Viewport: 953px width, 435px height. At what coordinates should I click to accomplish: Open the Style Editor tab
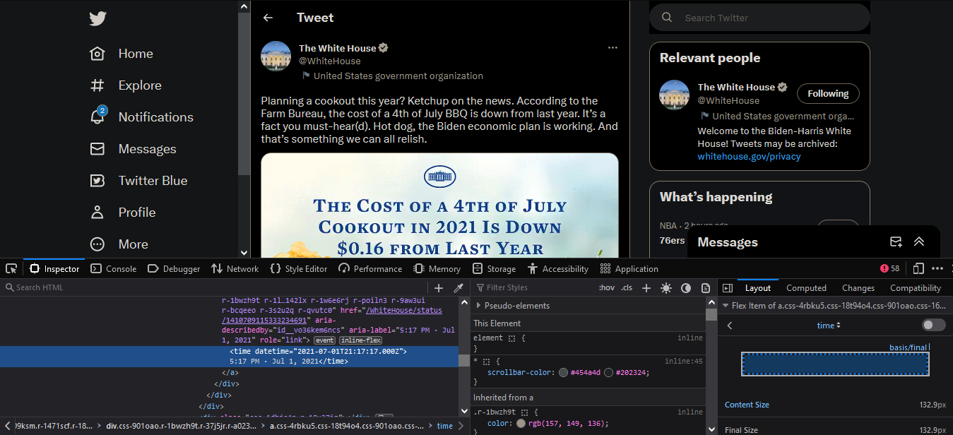click(299, 268)
